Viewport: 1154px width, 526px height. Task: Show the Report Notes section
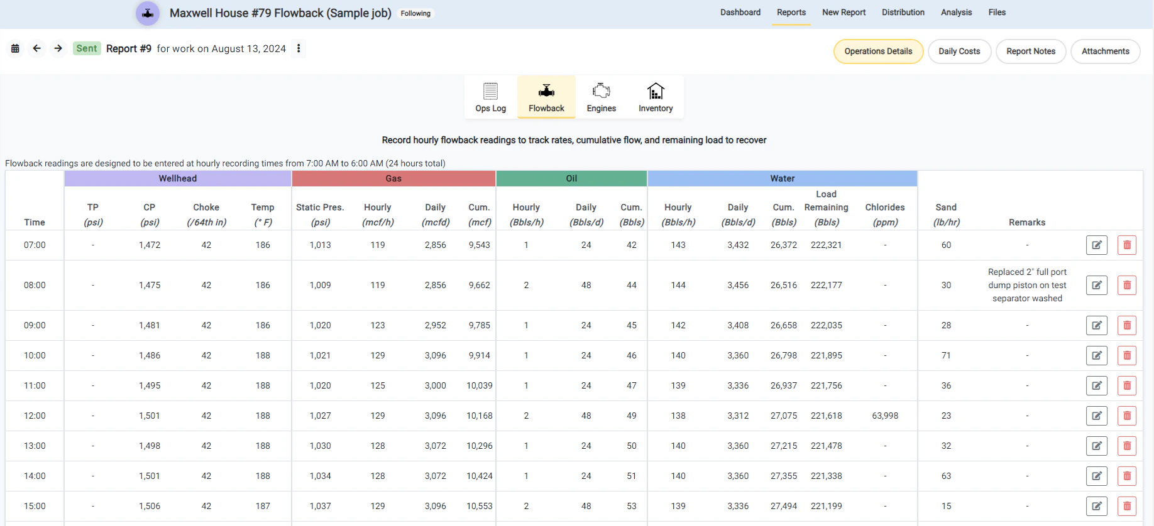(1031, 51)
